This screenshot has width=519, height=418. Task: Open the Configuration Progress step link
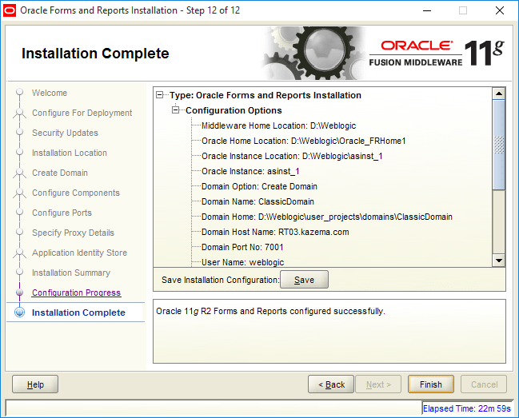[76, 293]
